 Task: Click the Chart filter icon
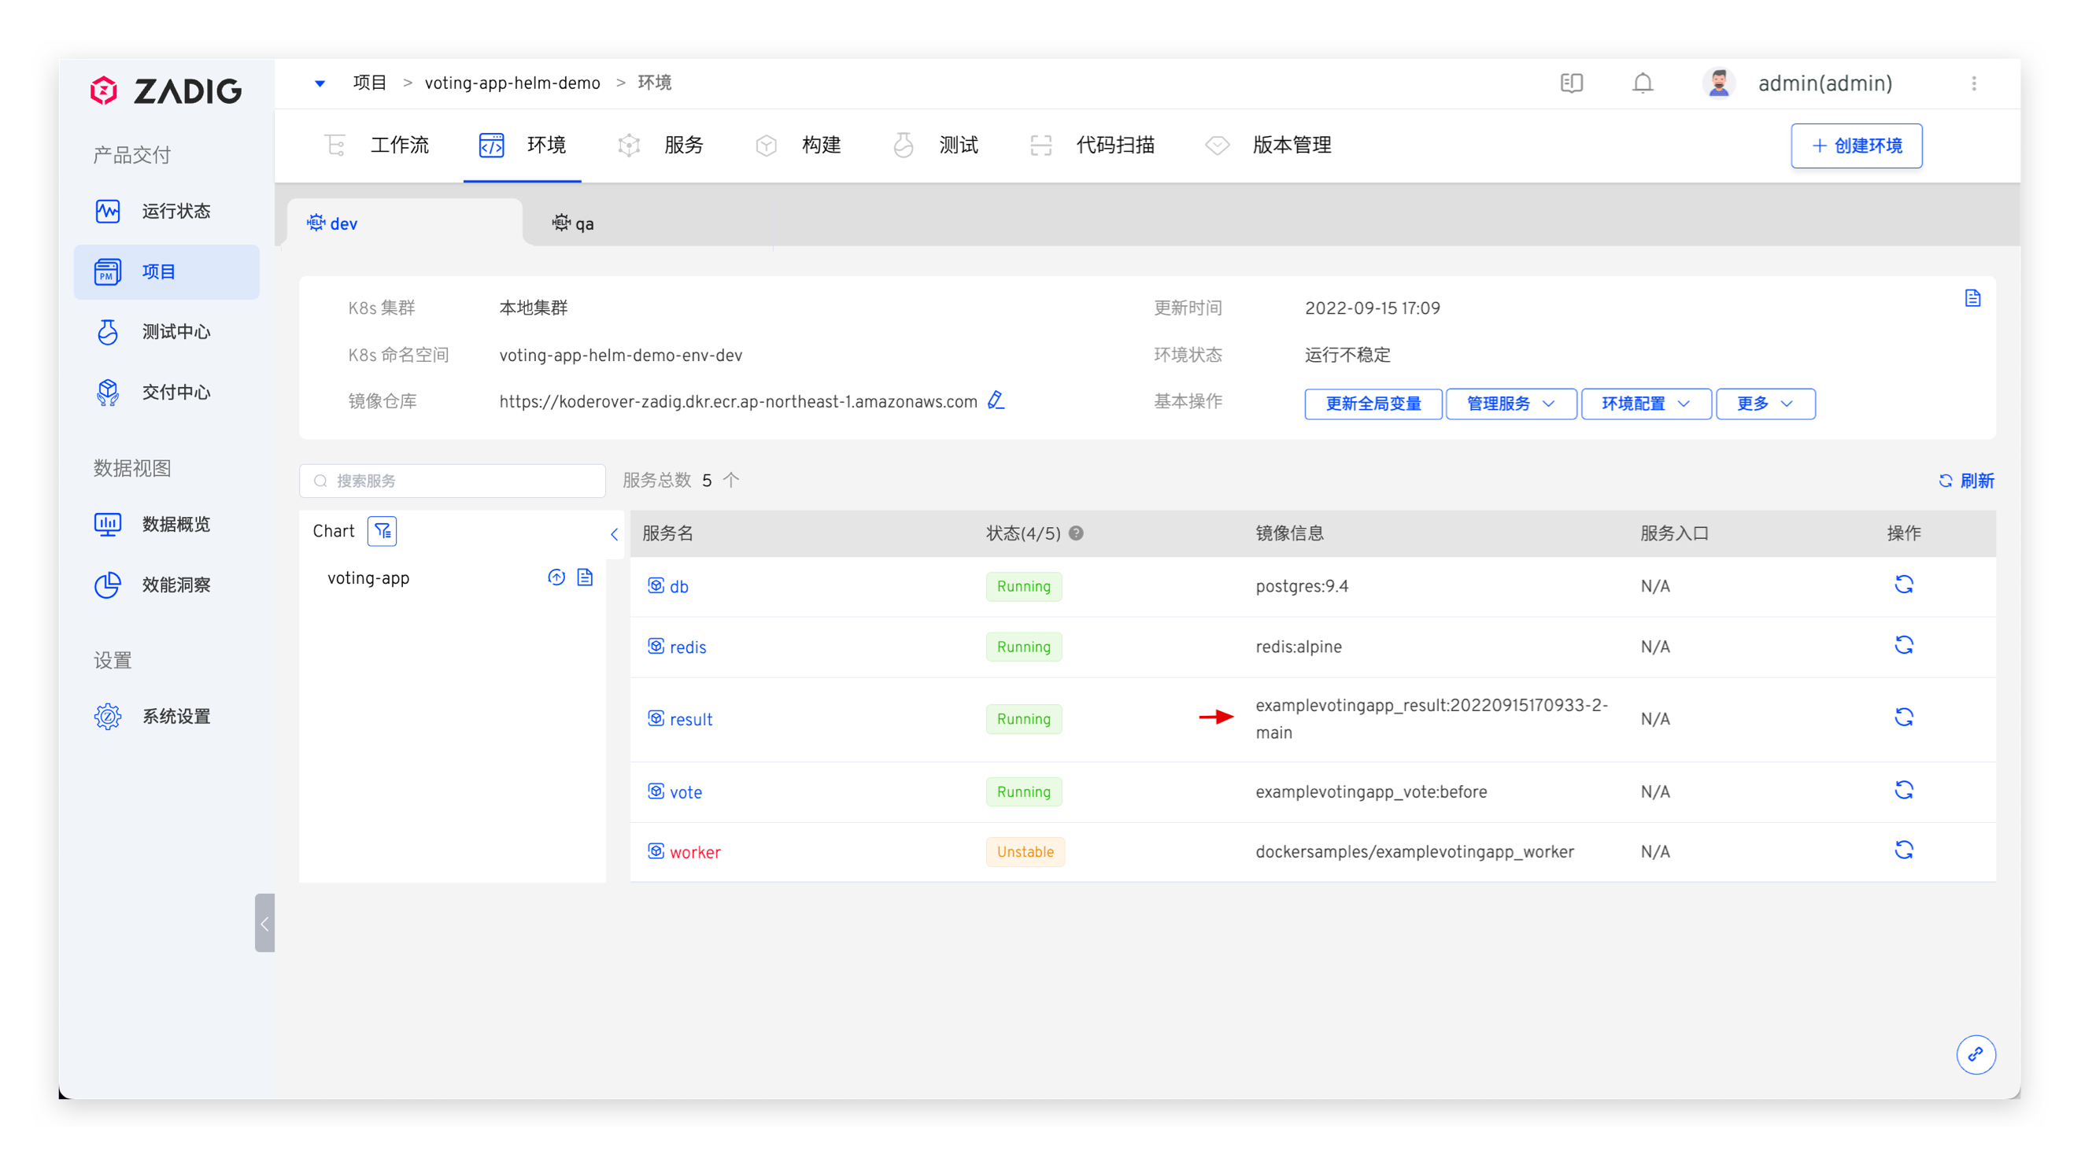point(382,531)
